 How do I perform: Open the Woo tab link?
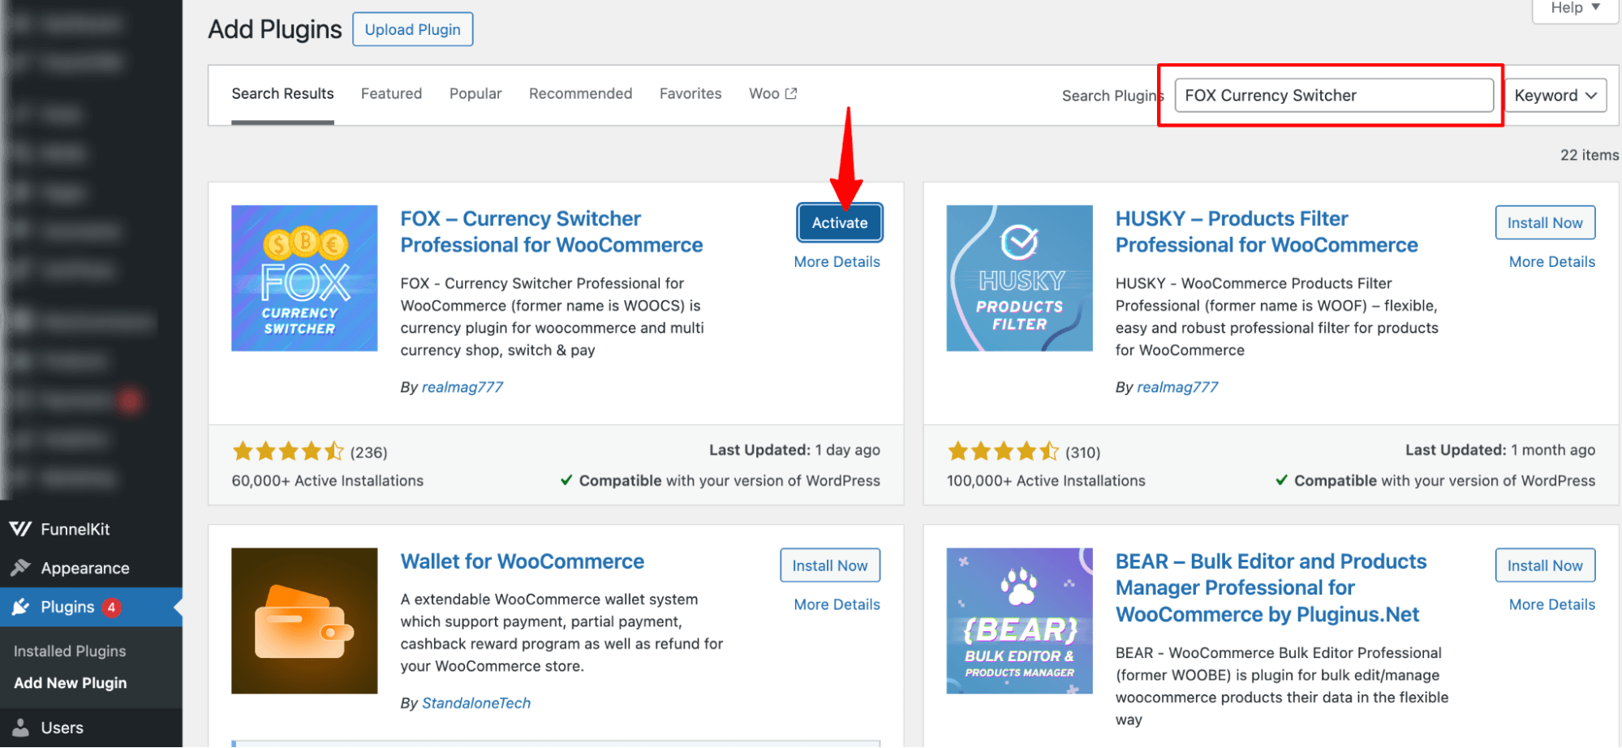pos(772,94)
